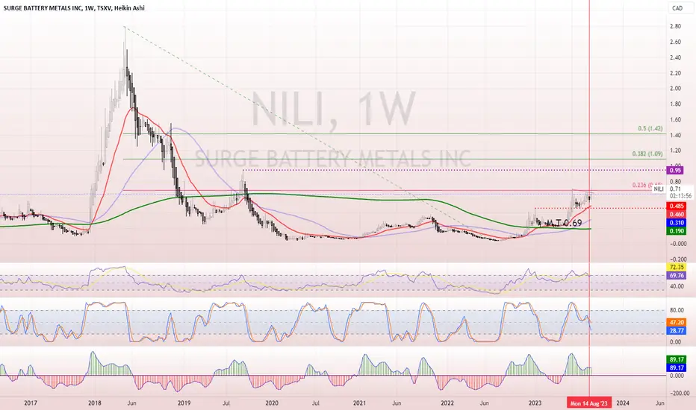Click the blue 28.77 stochastic value
Image resolution: width=696 pixels, height=410 pixels.
pos(676,331)
